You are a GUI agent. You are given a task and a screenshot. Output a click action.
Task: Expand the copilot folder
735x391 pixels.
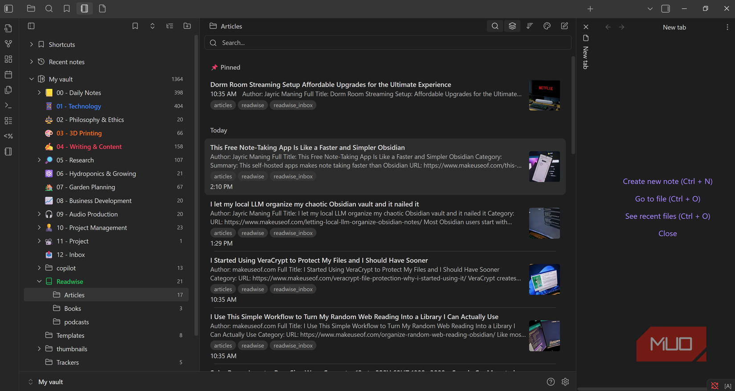point(39,268)
